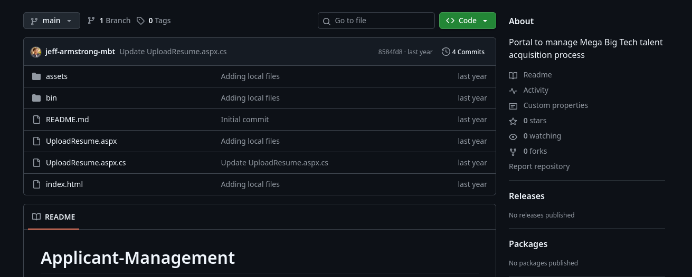Open 'Adding local files' commit for bin
692x277 pixels.
(x=250, y=98)
